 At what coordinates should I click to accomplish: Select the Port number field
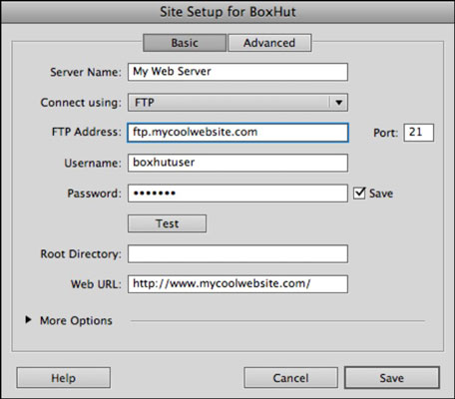(x=419, y=133)
